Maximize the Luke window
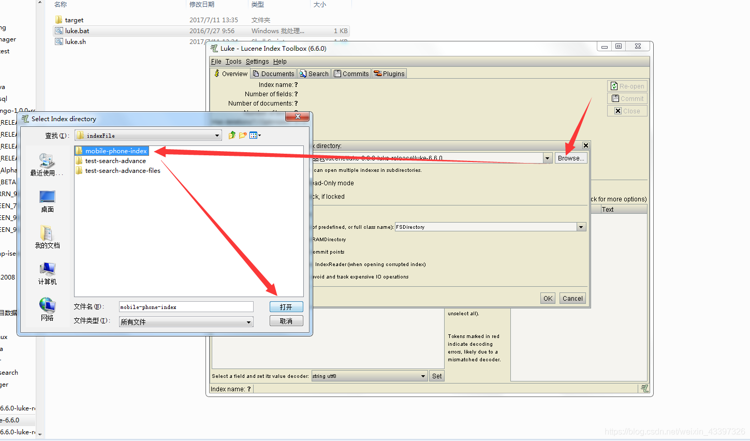This screenshot has height=441, width=750. pos(619,46)
